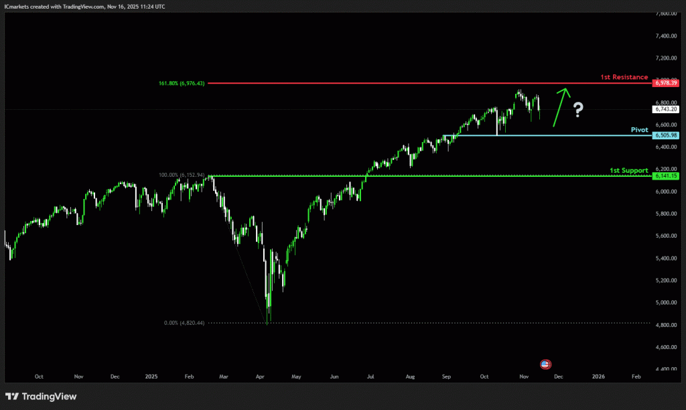Select the 100.00% Fibonacci level label
Image resolution: width=686 pixels, height=410 pixels.
pyautogui.click(x=182, y=176)
